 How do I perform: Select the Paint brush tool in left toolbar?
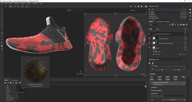pyautogui.click(x=2, y=9)
